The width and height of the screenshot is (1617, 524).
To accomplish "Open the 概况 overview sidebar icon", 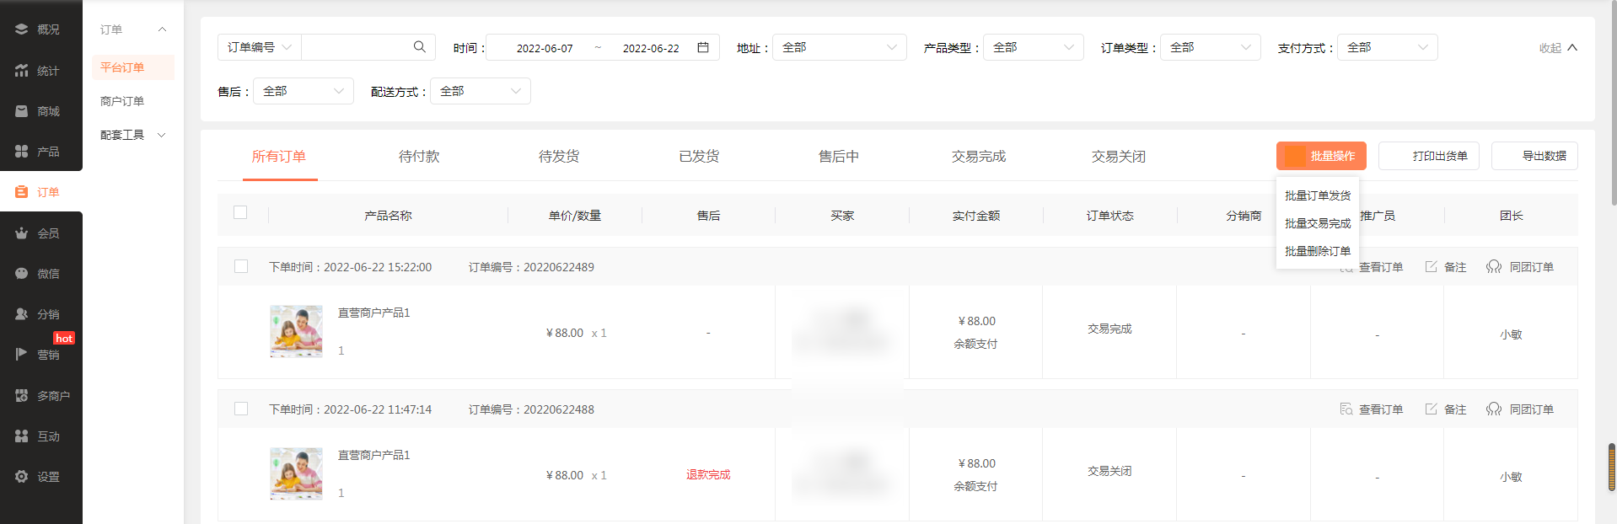I will coord(22,29).
